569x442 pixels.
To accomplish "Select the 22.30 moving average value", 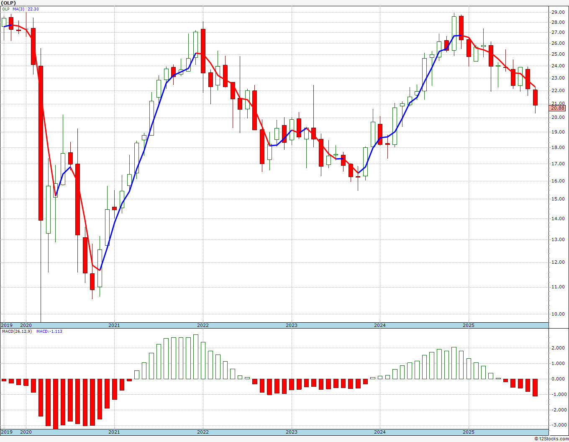I will 33,9.
